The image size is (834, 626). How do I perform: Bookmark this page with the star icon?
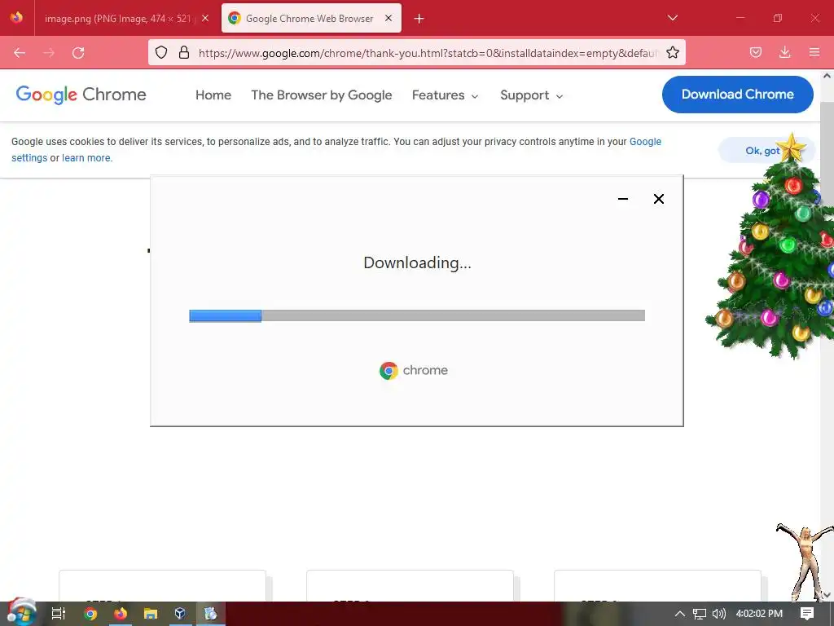click(672, 52)
